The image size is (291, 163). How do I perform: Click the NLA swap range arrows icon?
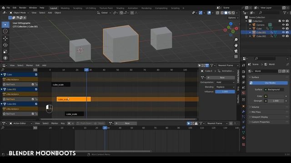[35, 70]
